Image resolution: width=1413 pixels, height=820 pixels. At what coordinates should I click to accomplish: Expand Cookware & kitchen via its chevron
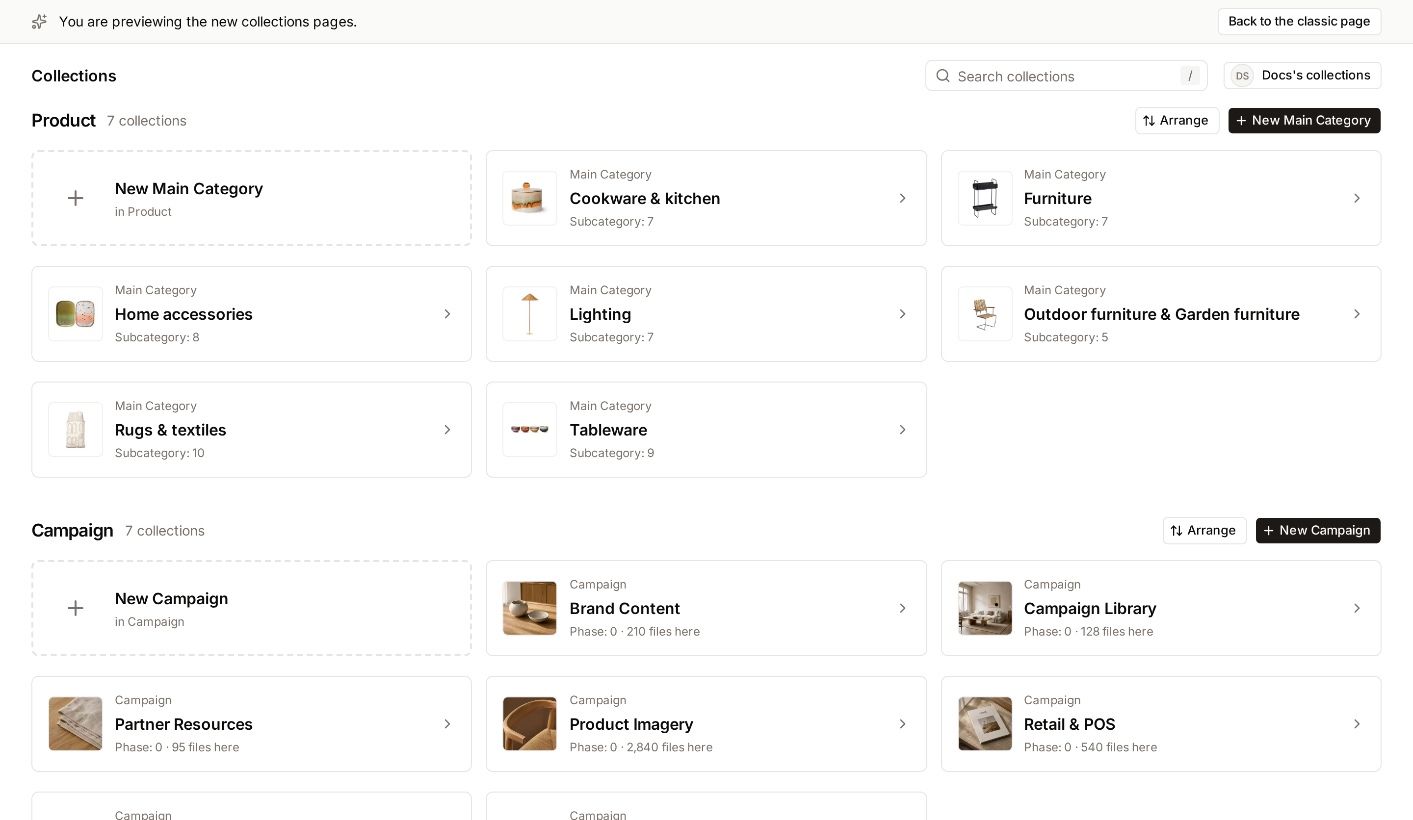[x=902, y=199]
